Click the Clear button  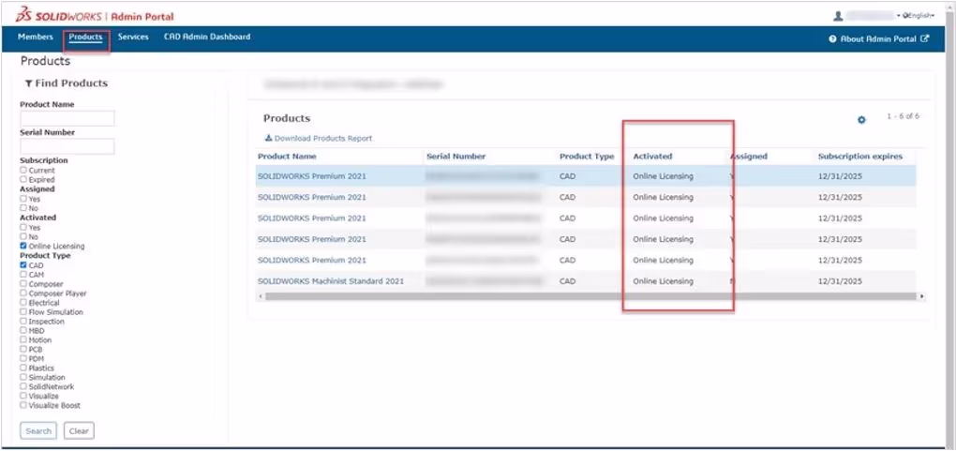(79, 431)
